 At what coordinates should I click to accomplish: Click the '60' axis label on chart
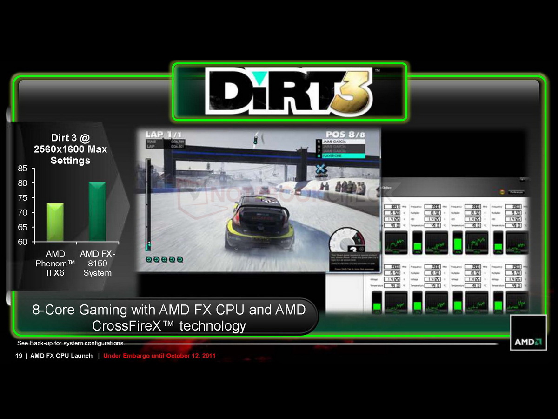coord(23,242)
